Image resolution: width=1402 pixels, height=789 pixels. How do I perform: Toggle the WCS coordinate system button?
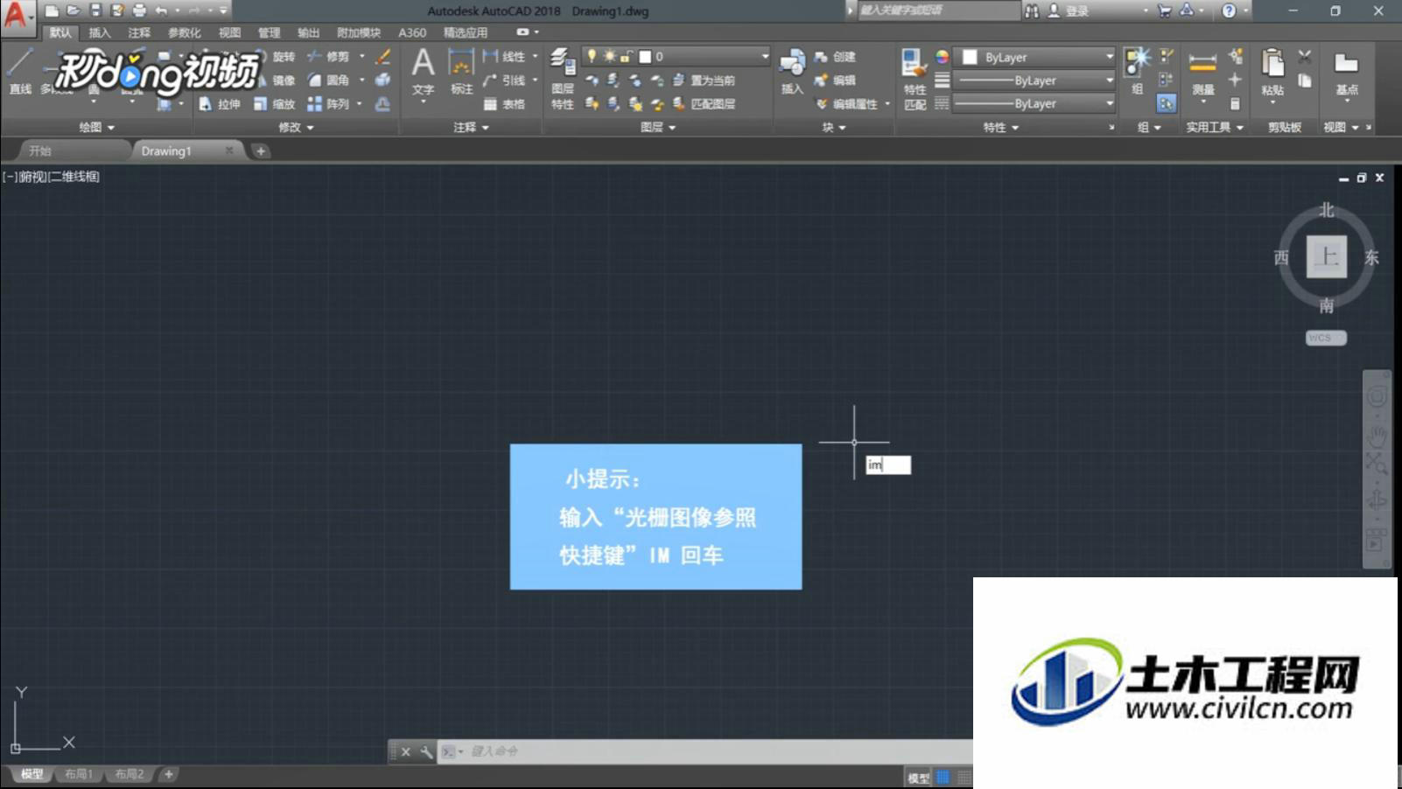(x=1326, y=338)
